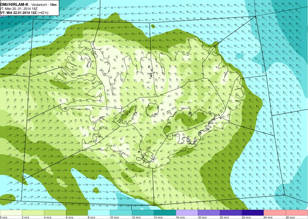The image size is (308, 219).
Task: Click the "10 m/s" legend label
Action: [114, 217]
